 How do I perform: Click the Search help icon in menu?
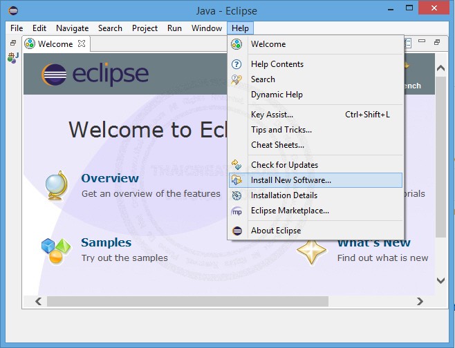pyautogui.click(x=236, y=79)
